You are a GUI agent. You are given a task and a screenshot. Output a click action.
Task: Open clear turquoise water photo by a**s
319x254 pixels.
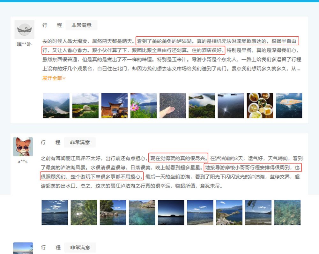click(x=142, y=213)
